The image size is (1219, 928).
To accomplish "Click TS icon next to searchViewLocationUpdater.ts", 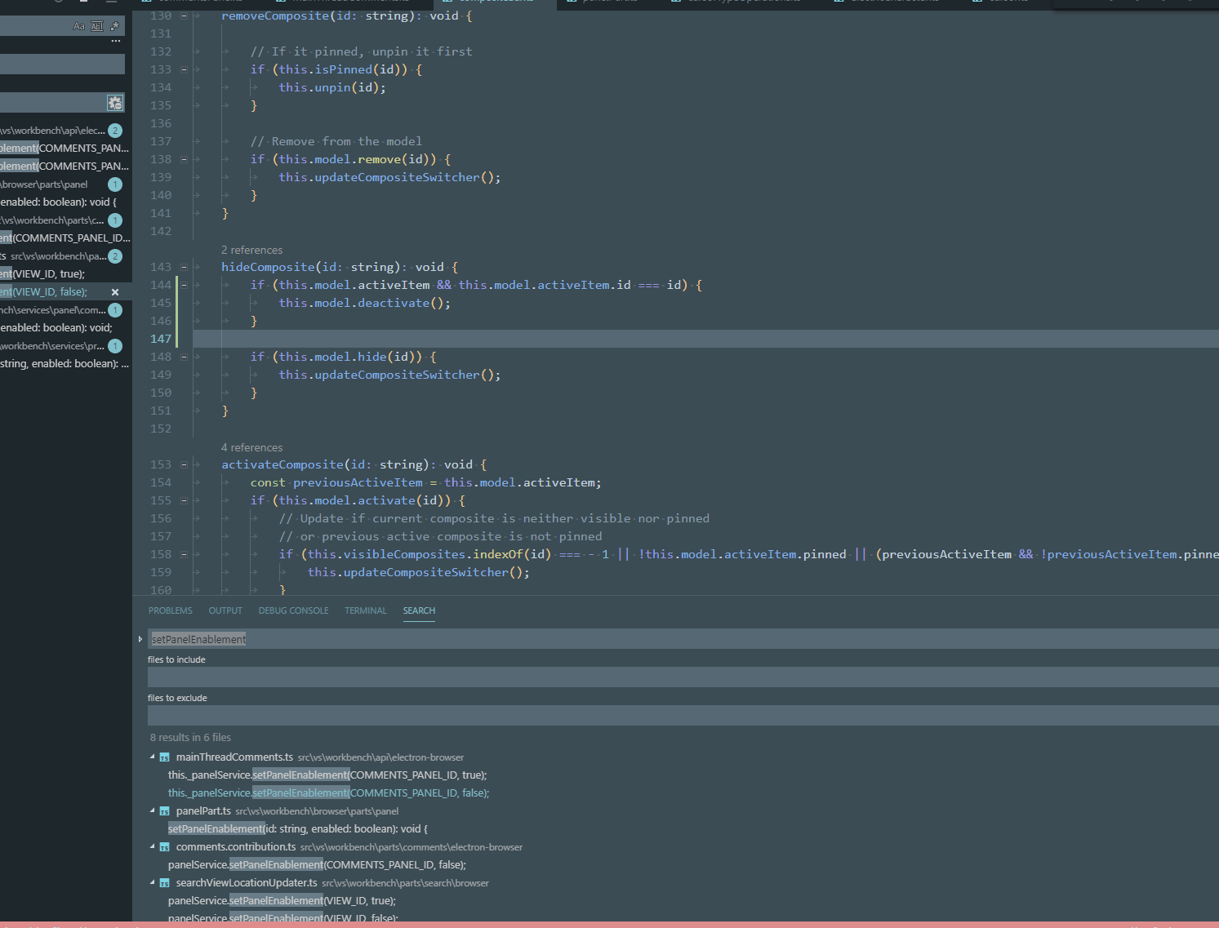I will [x=164, y=883].
